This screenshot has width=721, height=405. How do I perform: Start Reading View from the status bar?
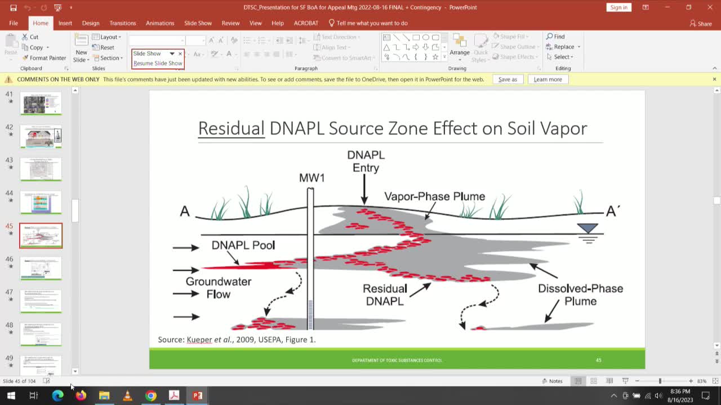point(609,381)
